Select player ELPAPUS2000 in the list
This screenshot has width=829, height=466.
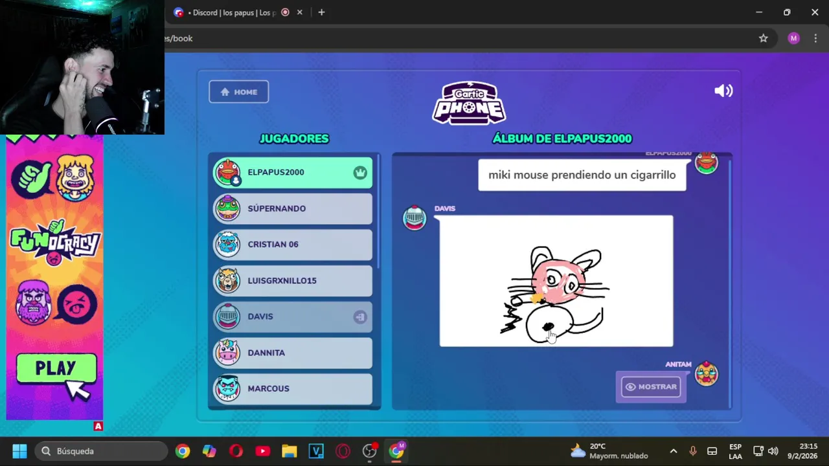(x=293, y=172)
